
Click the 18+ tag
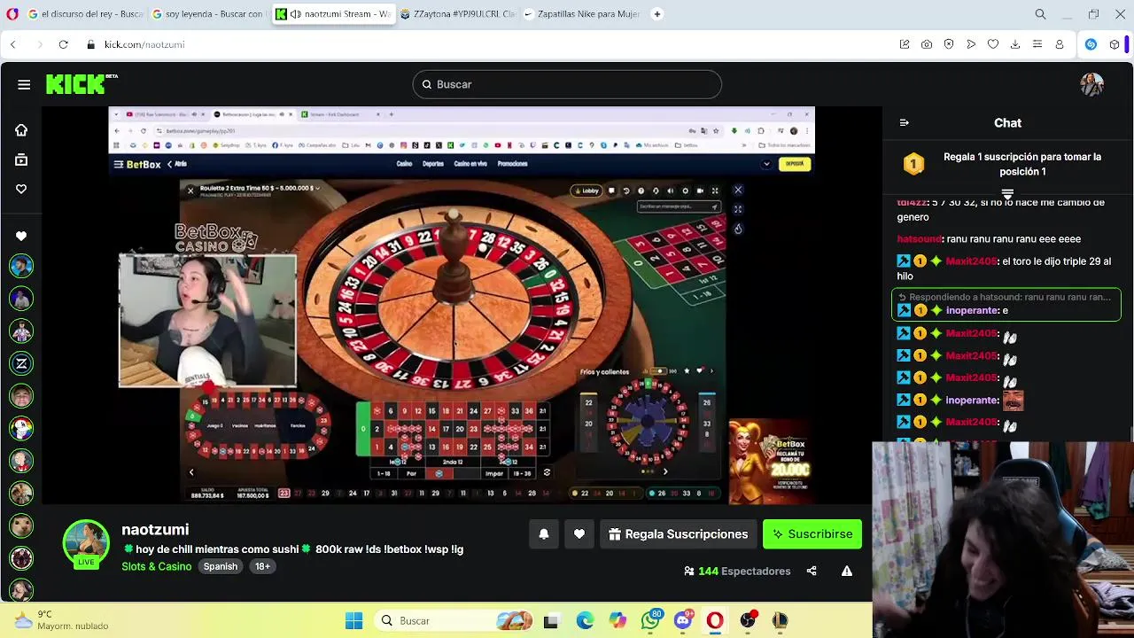point(263,566)
